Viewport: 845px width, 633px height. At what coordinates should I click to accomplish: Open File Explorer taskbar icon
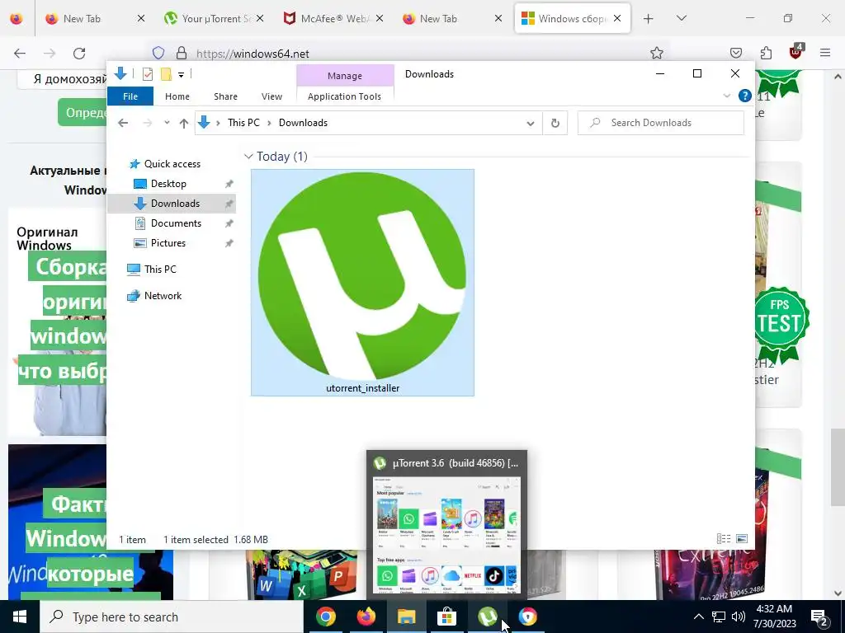tap(406, 617)
